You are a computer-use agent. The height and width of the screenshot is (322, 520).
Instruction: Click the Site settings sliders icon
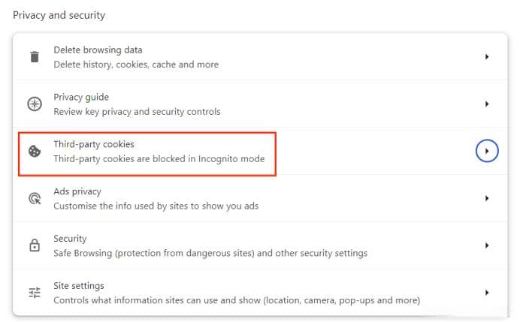point(35,293)
